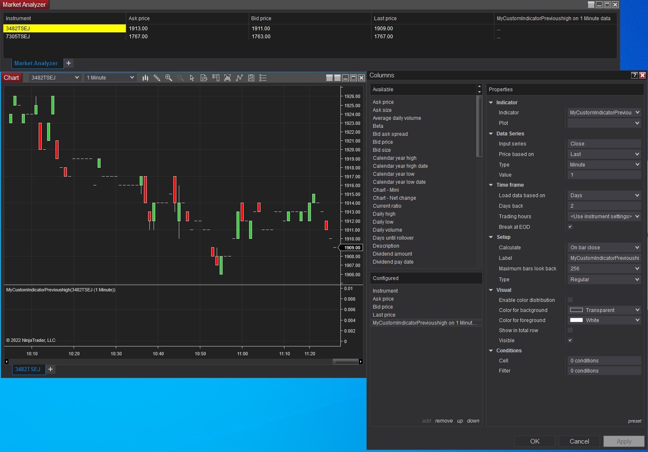Open the empty Plot dropdown
Screen dimensions: 648x452
[604, 123]
